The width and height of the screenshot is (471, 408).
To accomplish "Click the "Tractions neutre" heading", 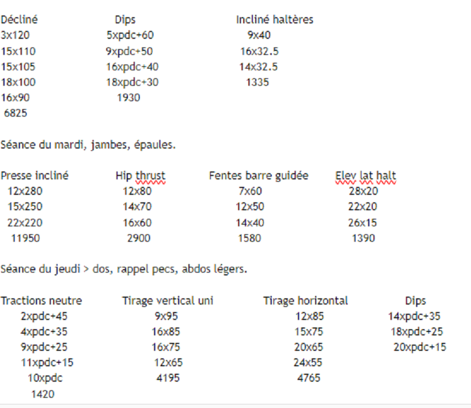I will pyautogui.click(x=41, y=301).
